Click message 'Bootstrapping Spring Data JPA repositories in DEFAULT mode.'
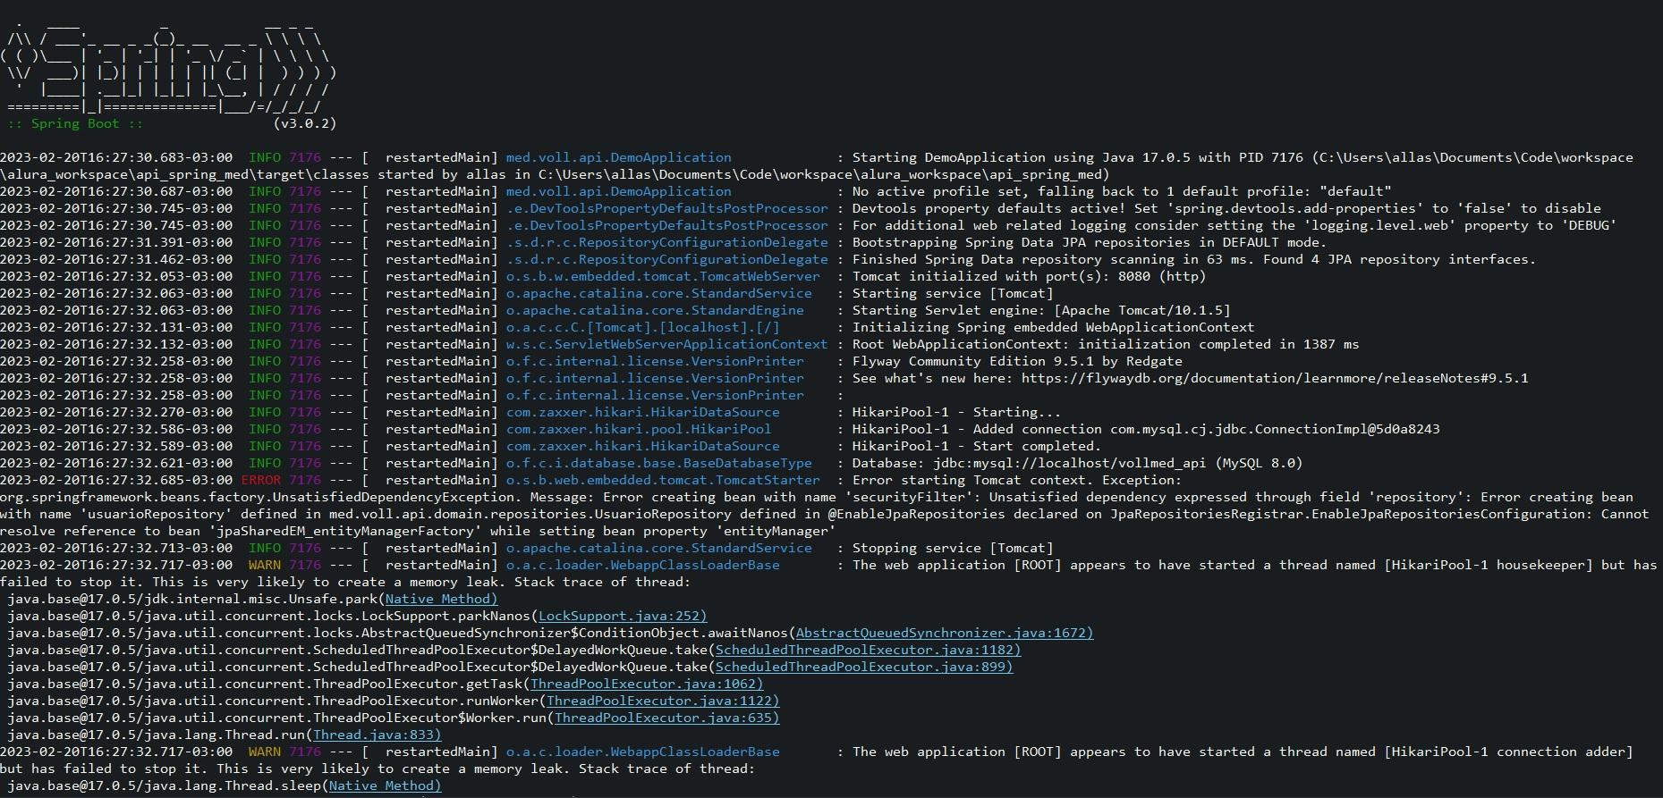Image resolution: width=1663 pixels, height=798 pixels. click(x=1090, y=242)
